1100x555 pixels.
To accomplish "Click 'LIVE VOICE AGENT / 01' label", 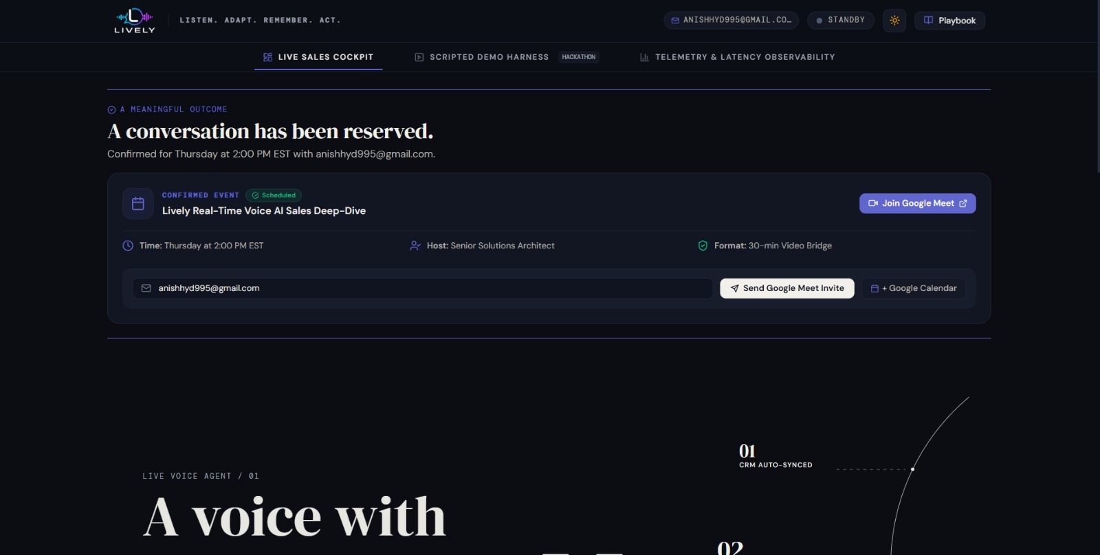I will pos(201,476).
